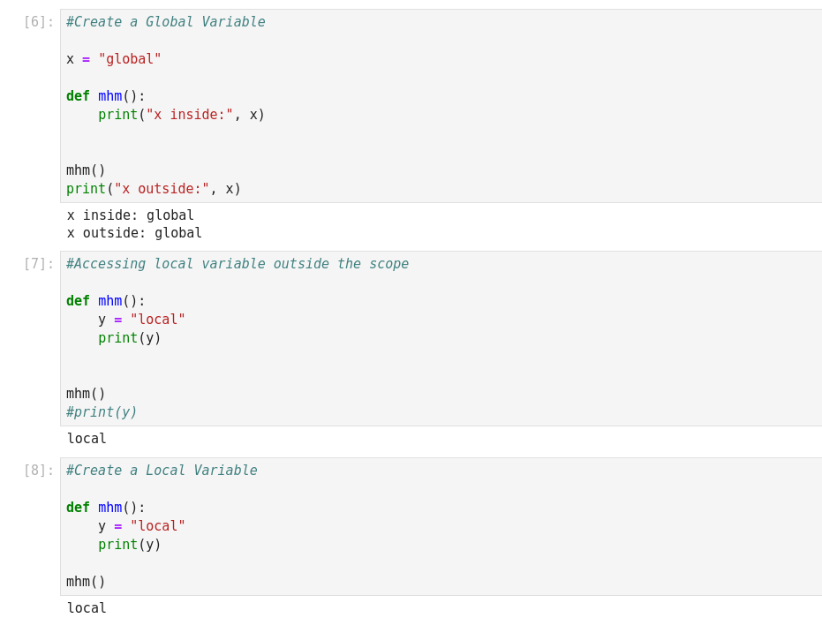Screen dimensions: 822x618
Task: Click the print("x inside:", x) line
Action: (181, 115)
